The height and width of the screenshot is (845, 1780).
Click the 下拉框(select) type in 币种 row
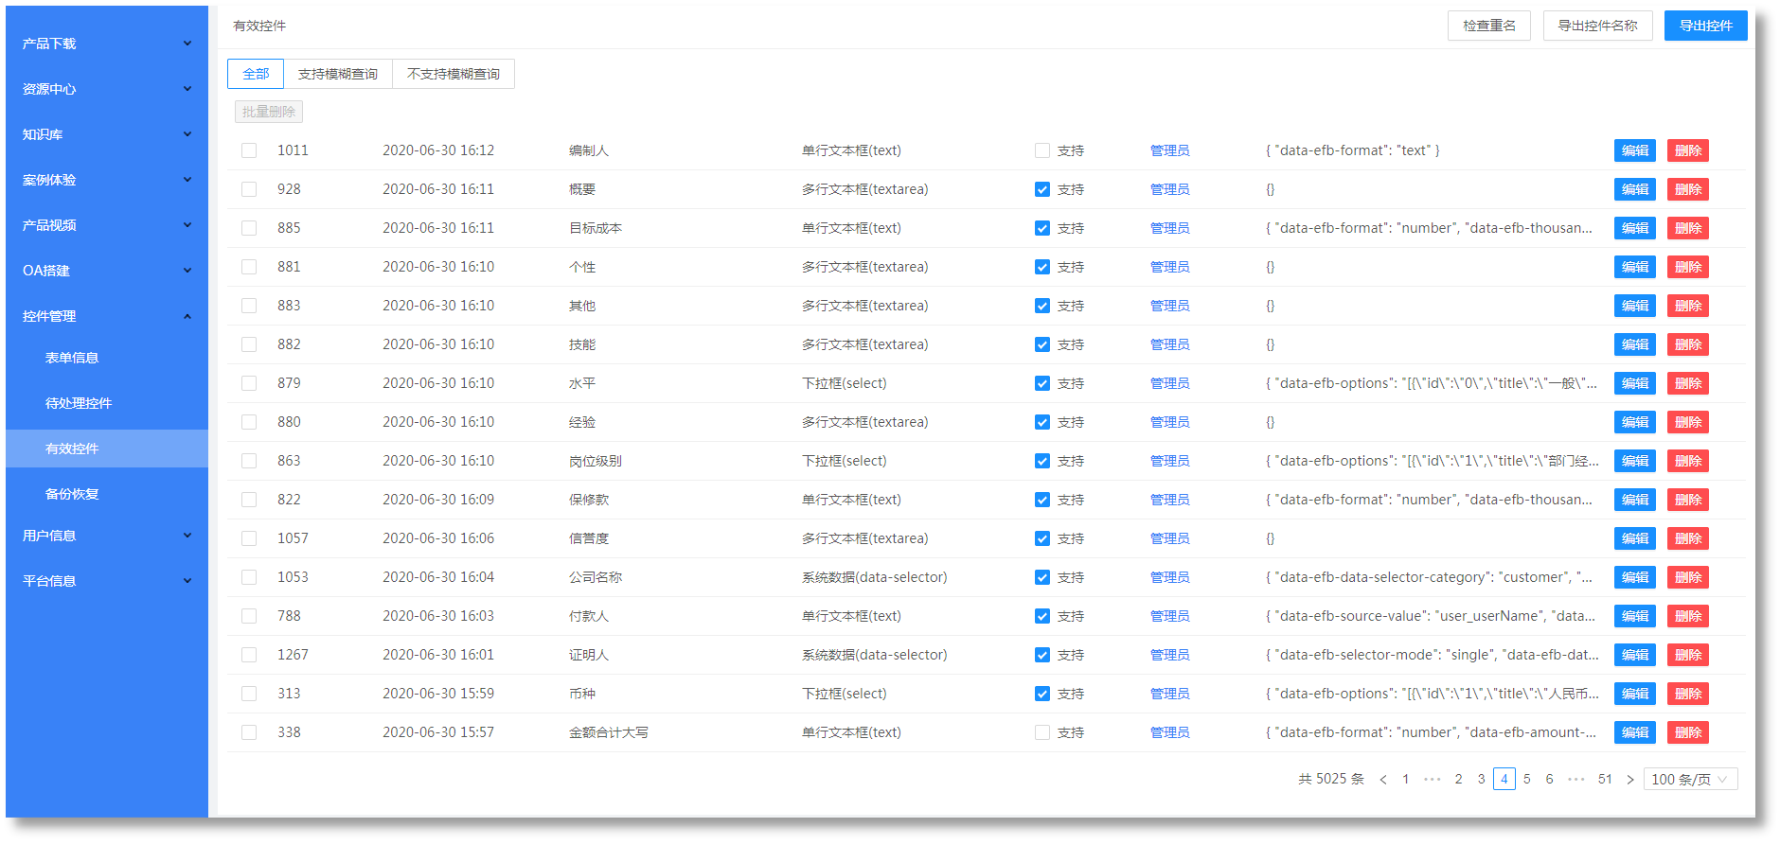845,694
